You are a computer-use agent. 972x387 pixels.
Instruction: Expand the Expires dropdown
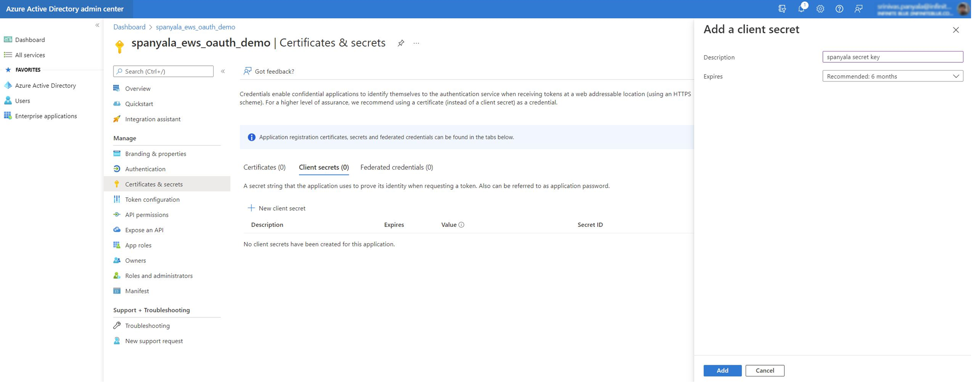(x=892, y=76)
